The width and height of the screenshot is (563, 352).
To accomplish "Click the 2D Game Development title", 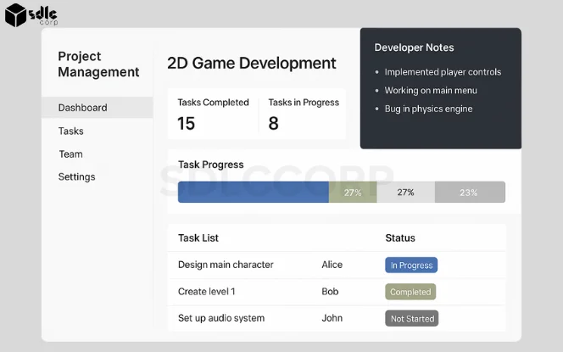I will click(251, 64).
